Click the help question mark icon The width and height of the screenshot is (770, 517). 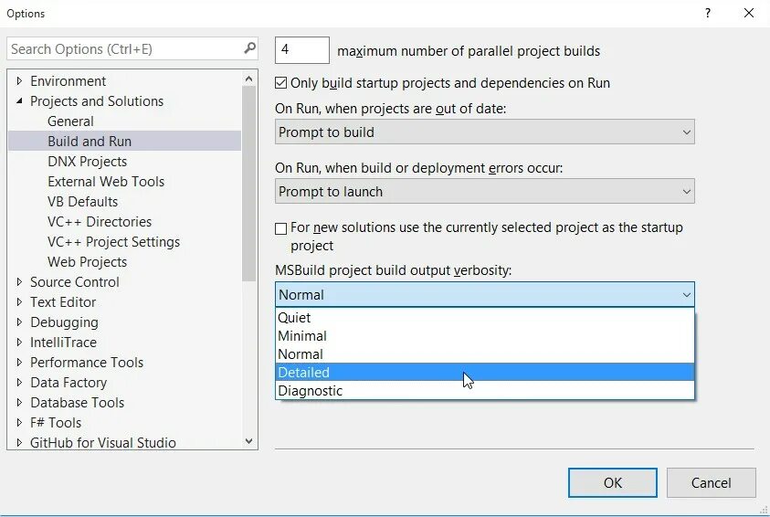coord(708,14)
